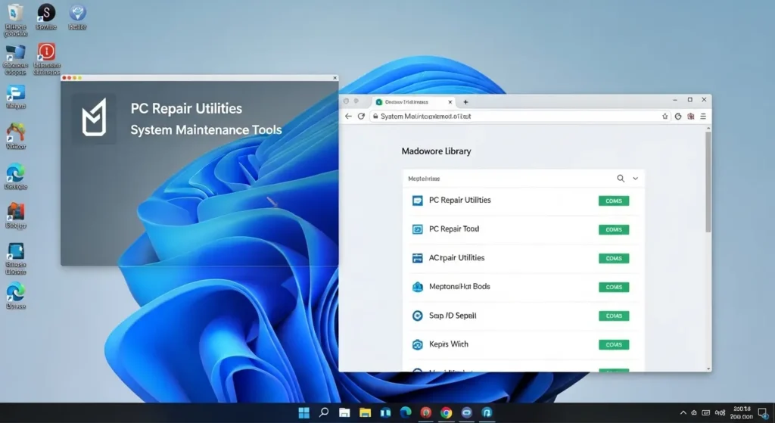The height and width of the screenshot is (423, 775).
Task: Click green button in Sap /D Sepall row
Action: pyautogui.click(x=614, y=316)
